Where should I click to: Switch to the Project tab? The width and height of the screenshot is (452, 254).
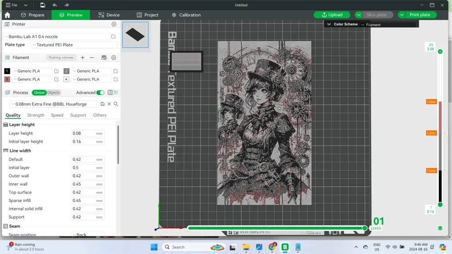coord(147,15)
